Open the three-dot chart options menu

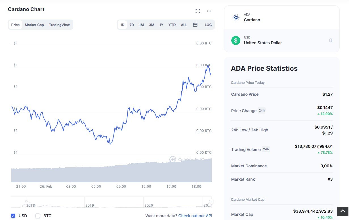point(209,11)
